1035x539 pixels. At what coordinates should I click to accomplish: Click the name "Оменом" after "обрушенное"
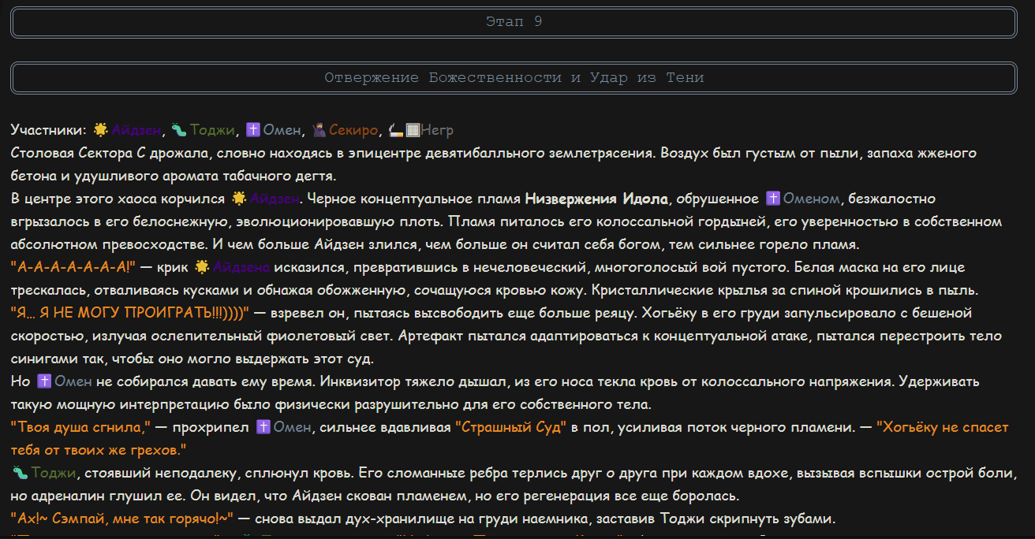pos(813,199)
